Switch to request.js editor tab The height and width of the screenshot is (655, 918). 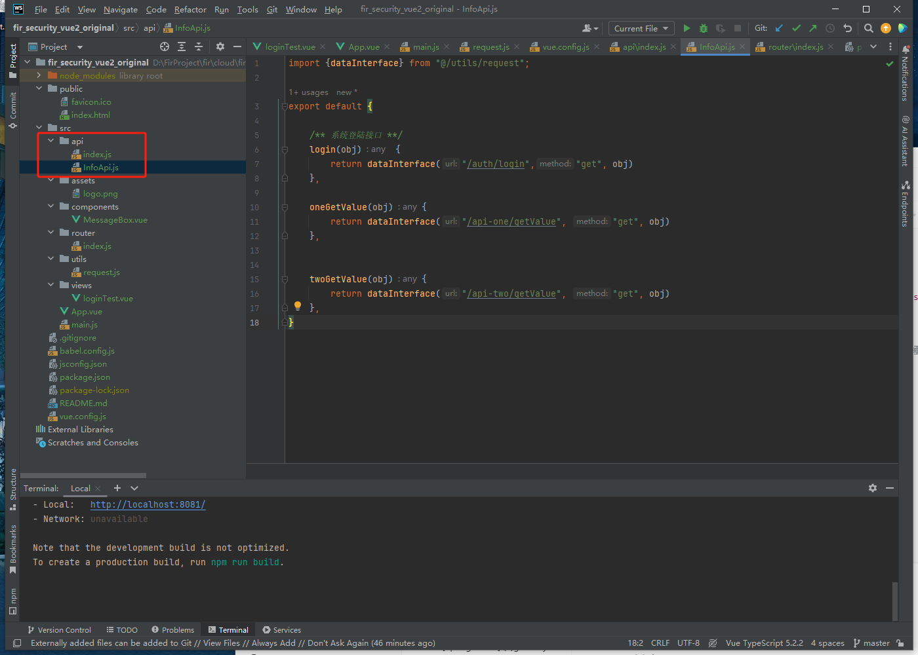(x=490, y=47)
